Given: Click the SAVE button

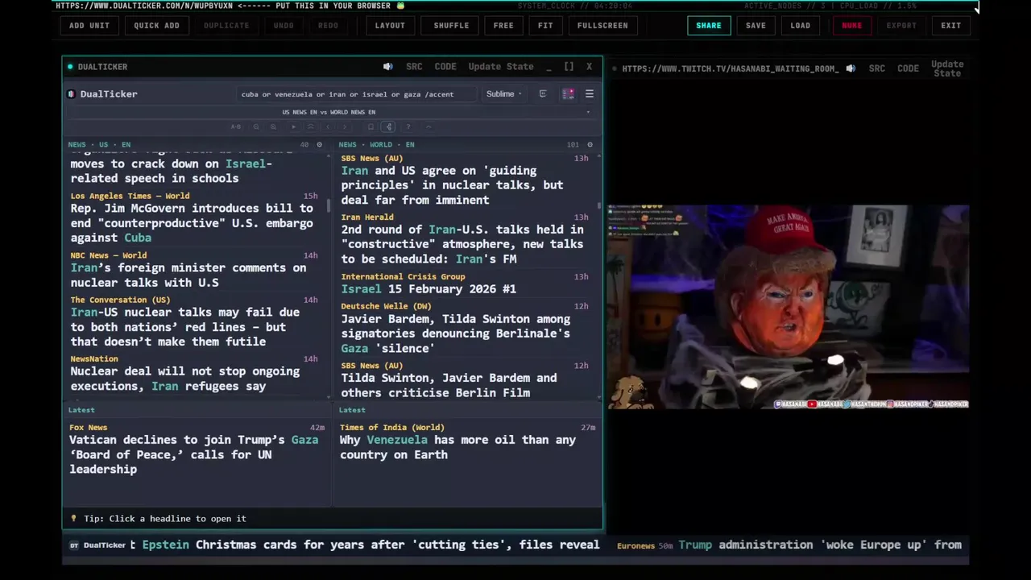Looking at the screenshot, I should point(756,25).
